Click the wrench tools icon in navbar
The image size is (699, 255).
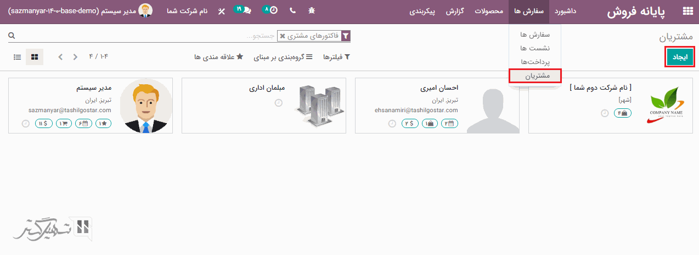click(221, 11)
